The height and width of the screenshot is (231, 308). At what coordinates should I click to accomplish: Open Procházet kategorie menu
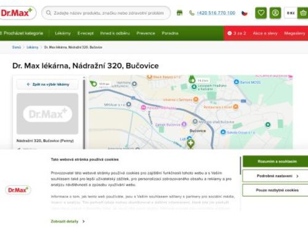pos(22,33)
